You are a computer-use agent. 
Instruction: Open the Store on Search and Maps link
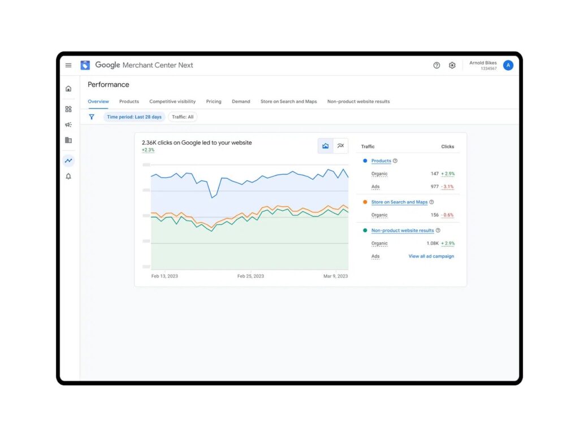399,202
